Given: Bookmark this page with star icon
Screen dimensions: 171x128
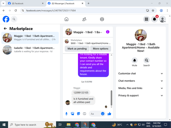Looking at the screenshot, I should click(153, 11).
